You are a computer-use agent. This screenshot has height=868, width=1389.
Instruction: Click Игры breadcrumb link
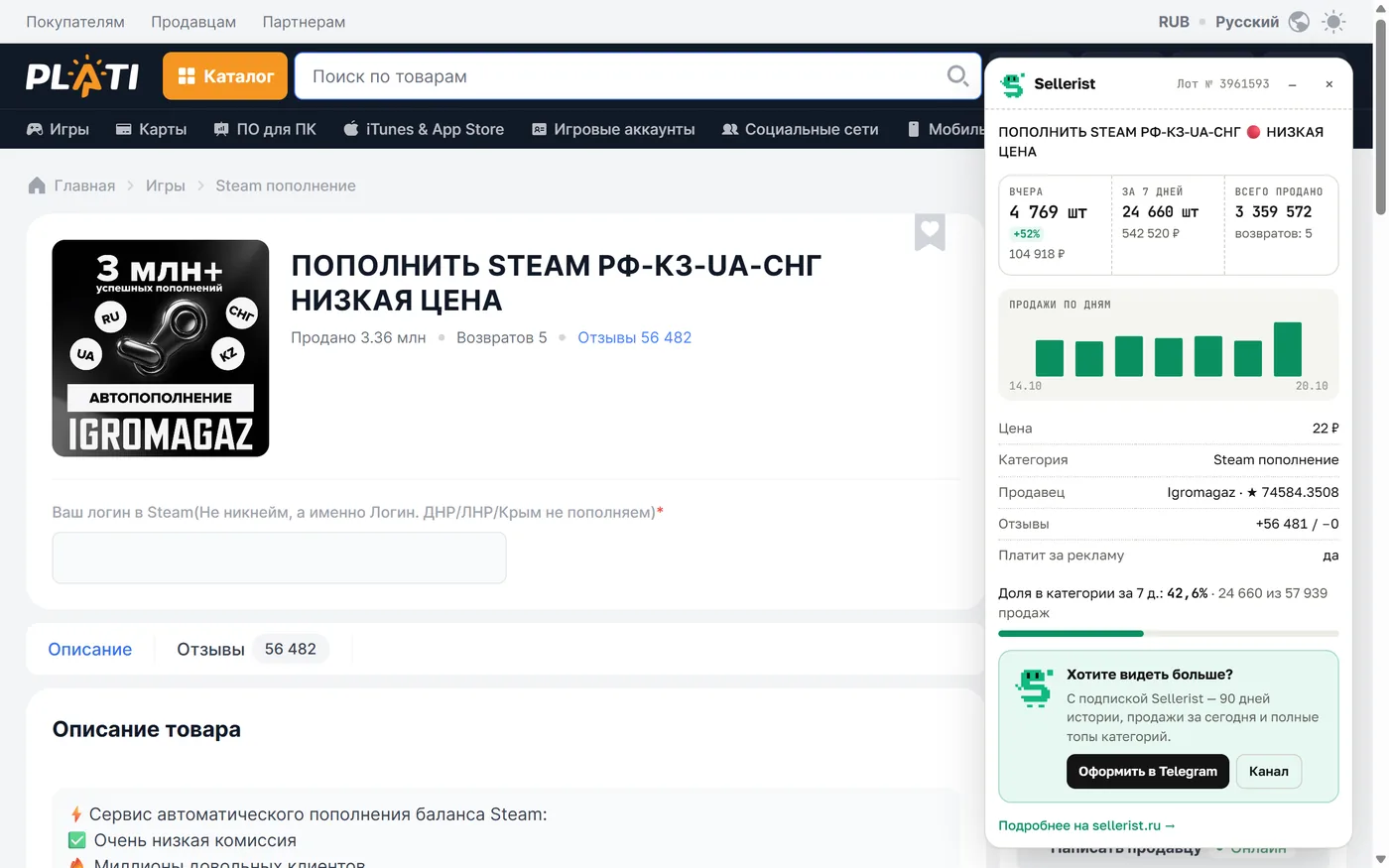pyautogui.click(x=166, y=186)
